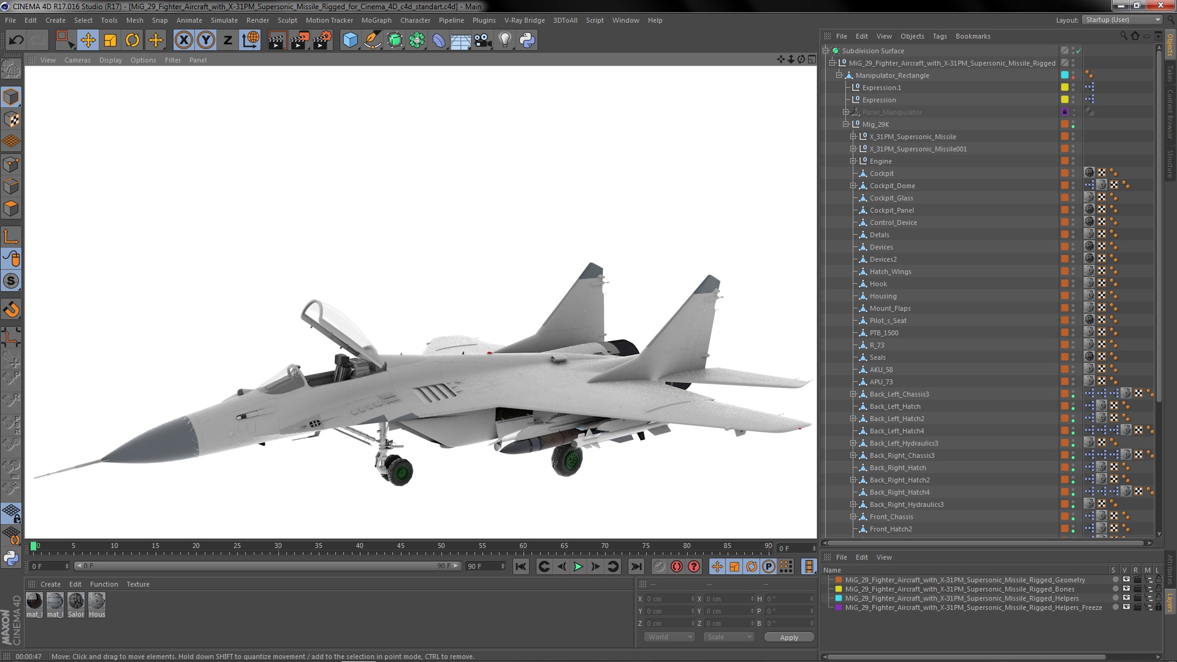Toggle the Subdivision Surface enable checkmark
The width and height of the screenshot is (1177, 662).
1079,51
